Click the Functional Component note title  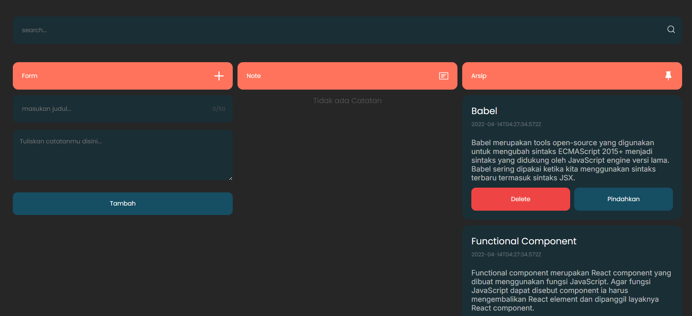point(524,241)
